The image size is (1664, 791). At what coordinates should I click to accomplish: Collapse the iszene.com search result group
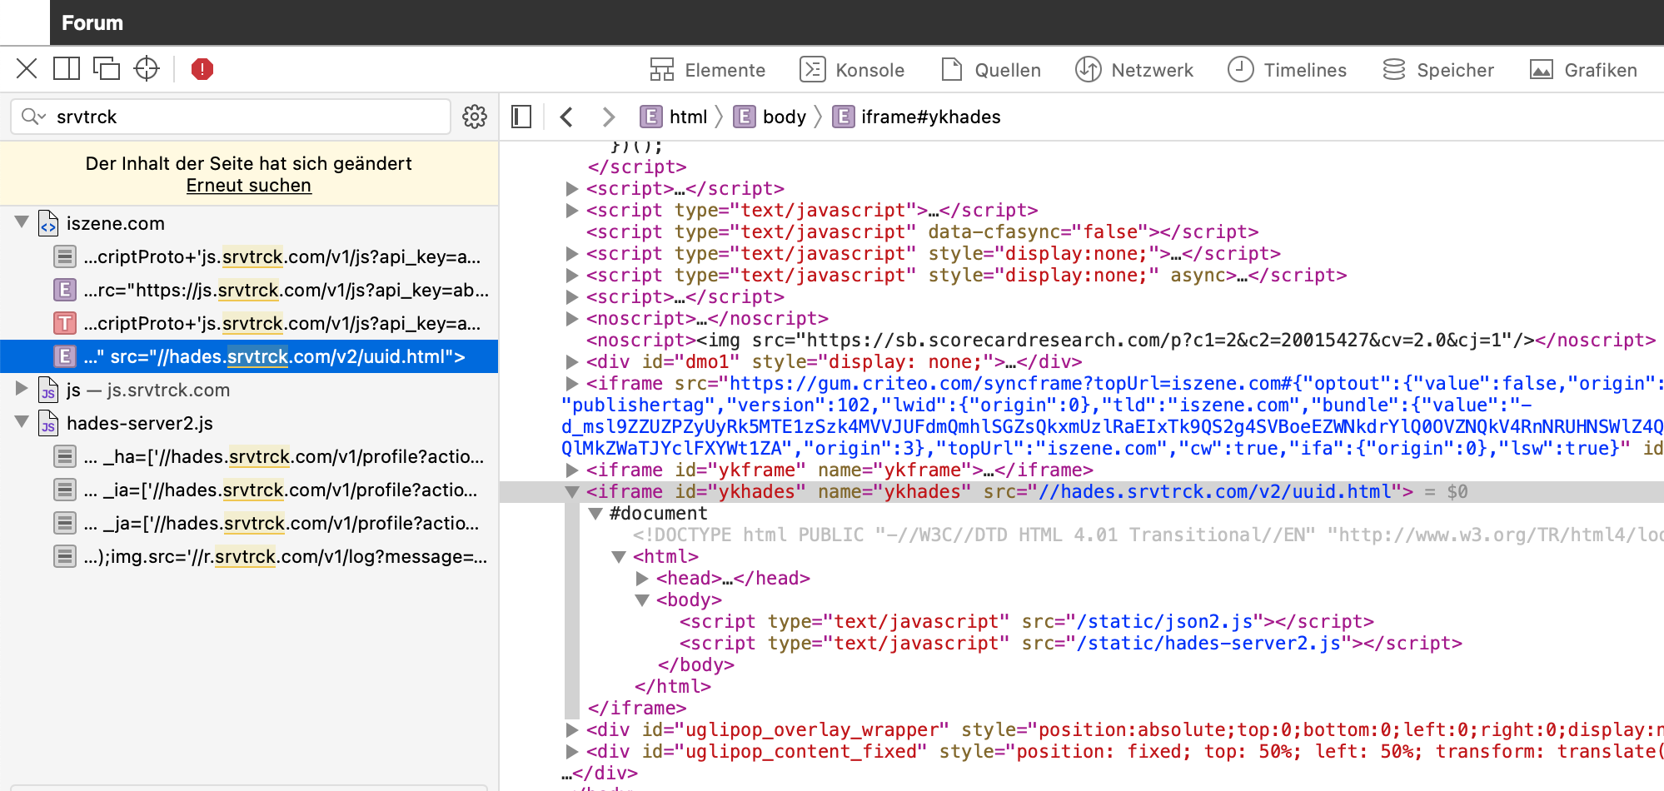click(x=22, y=223)
